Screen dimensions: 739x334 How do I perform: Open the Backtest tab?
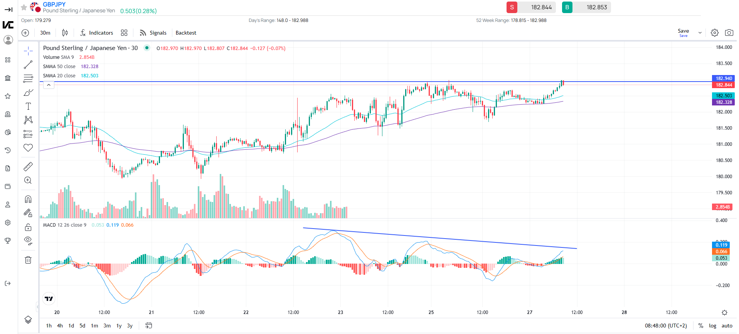pos(186,33)
